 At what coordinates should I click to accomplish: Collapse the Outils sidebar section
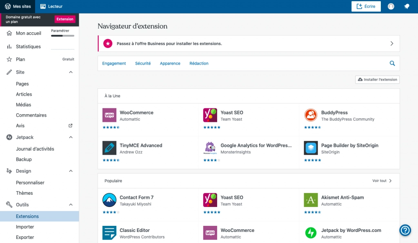[x=71, y=205]
